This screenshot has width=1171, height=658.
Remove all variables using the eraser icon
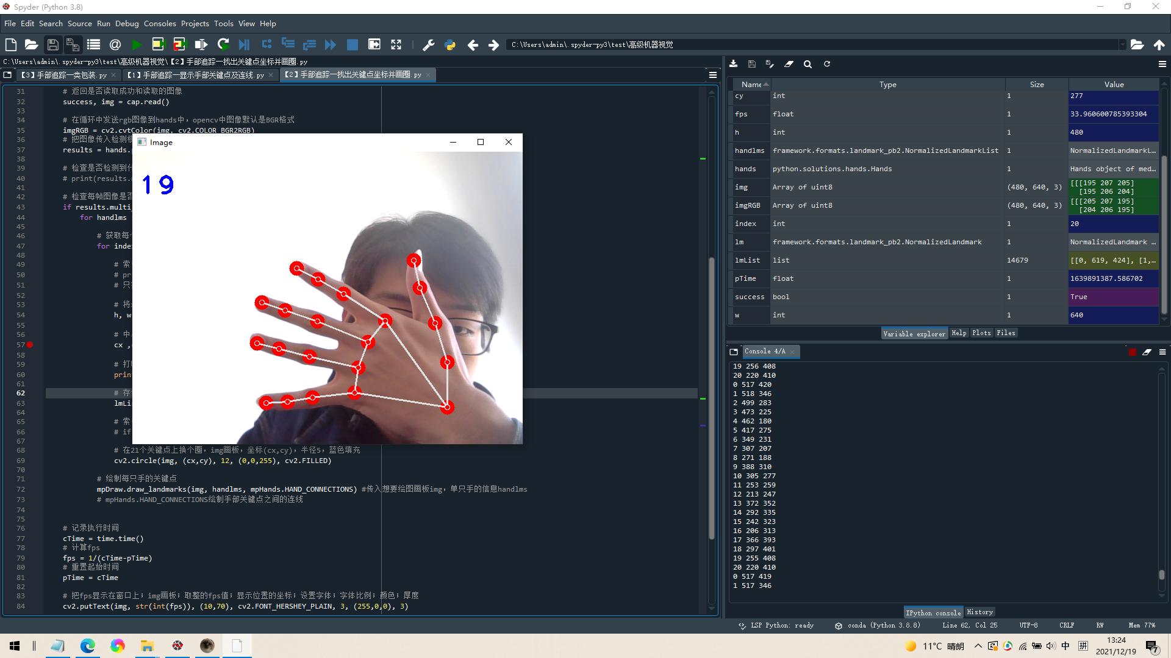(789, 64)
